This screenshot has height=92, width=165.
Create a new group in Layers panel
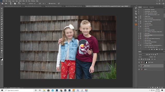tap(158, 87)
